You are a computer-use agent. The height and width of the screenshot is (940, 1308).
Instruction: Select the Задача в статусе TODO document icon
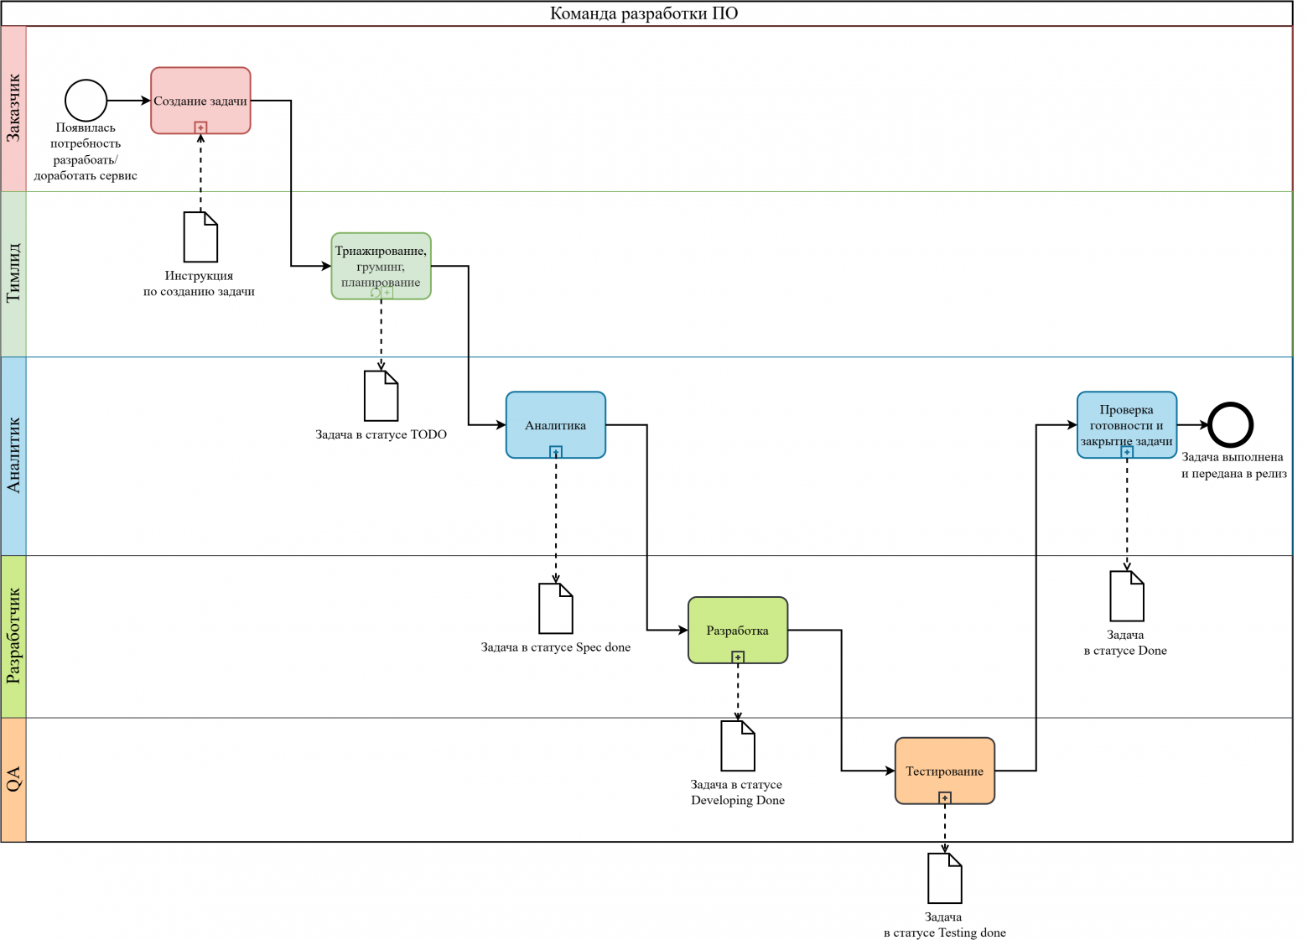(x=381, y=396)
